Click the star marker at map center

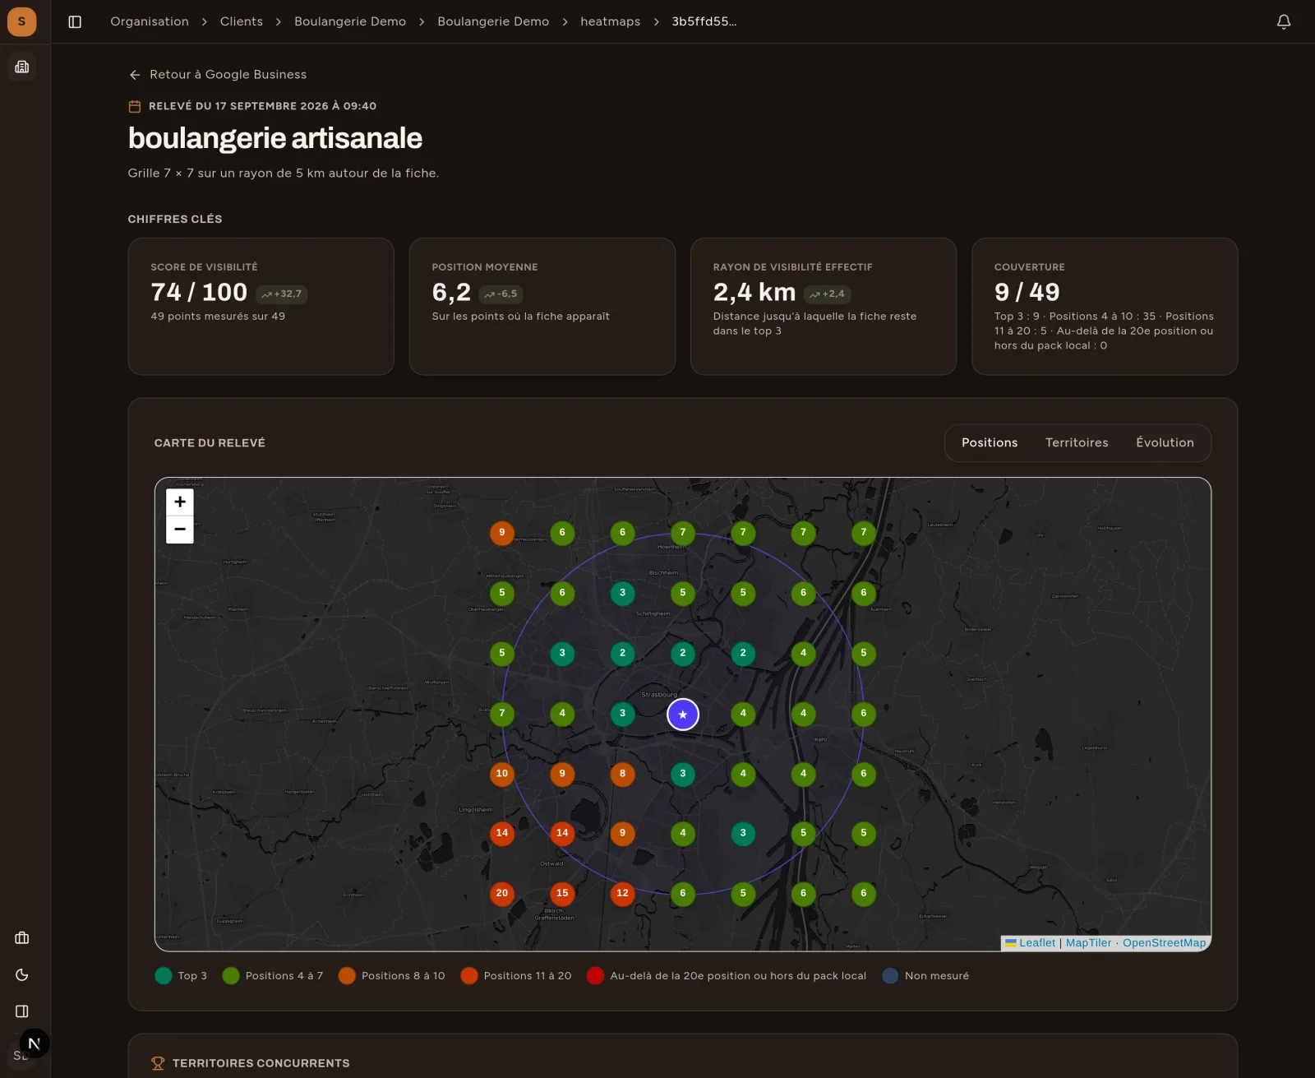pyautogui.click(x=682, y=714)
